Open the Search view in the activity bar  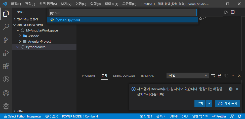point(6,27)
